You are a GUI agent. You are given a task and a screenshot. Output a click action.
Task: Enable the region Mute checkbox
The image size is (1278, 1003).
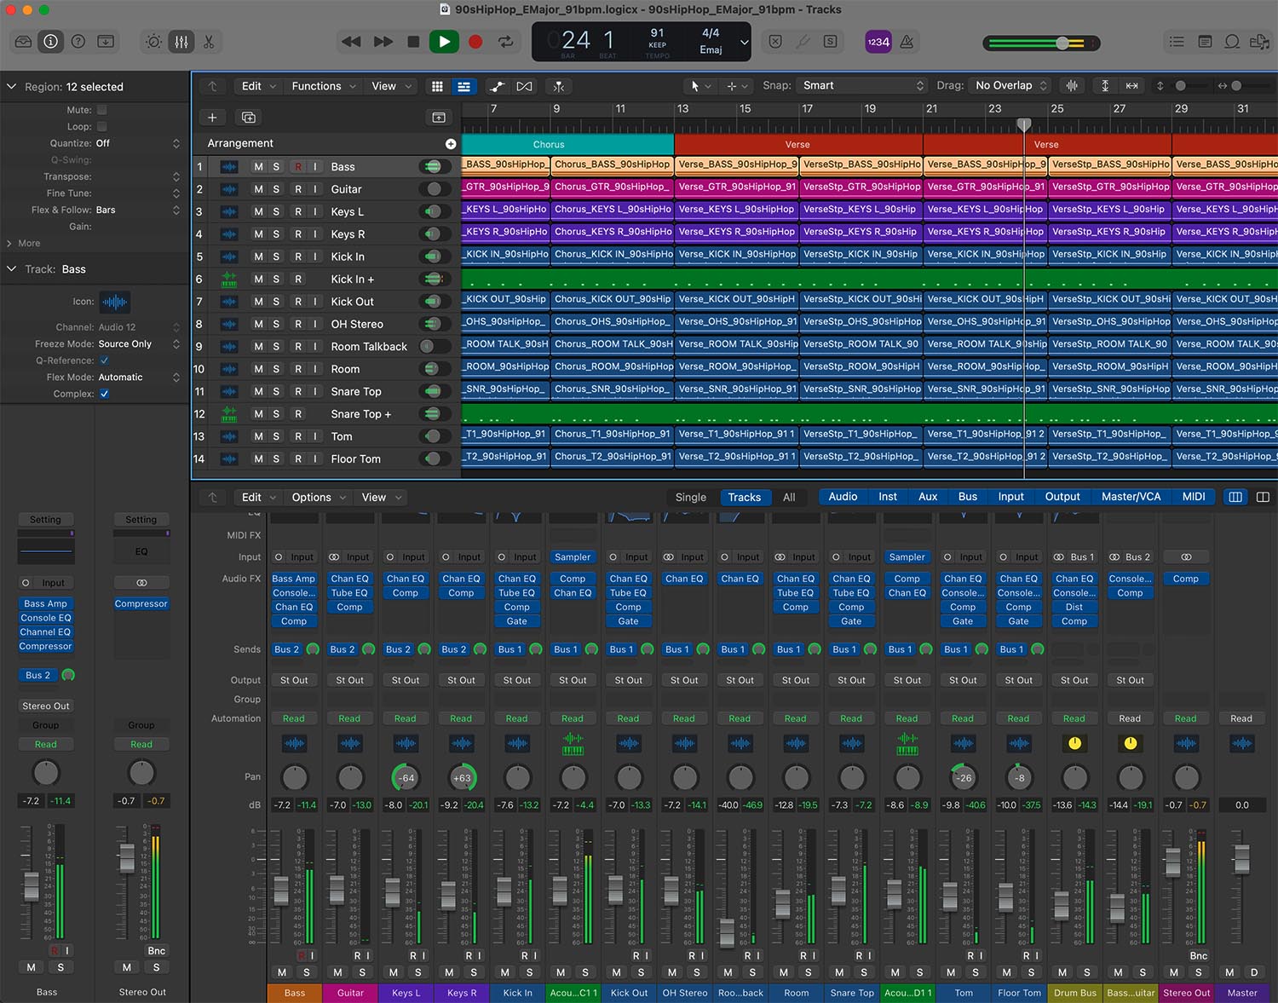coord(102,110)
